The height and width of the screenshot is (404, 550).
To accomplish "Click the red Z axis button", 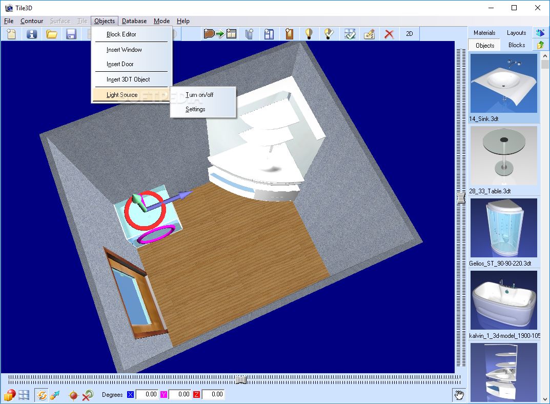I will [x=196, y=395].
